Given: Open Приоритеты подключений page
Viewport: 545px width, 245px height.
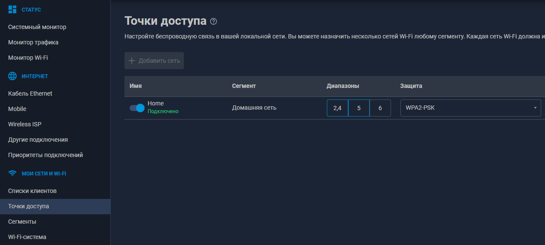Looking at the screenshot, I should 45,155.
